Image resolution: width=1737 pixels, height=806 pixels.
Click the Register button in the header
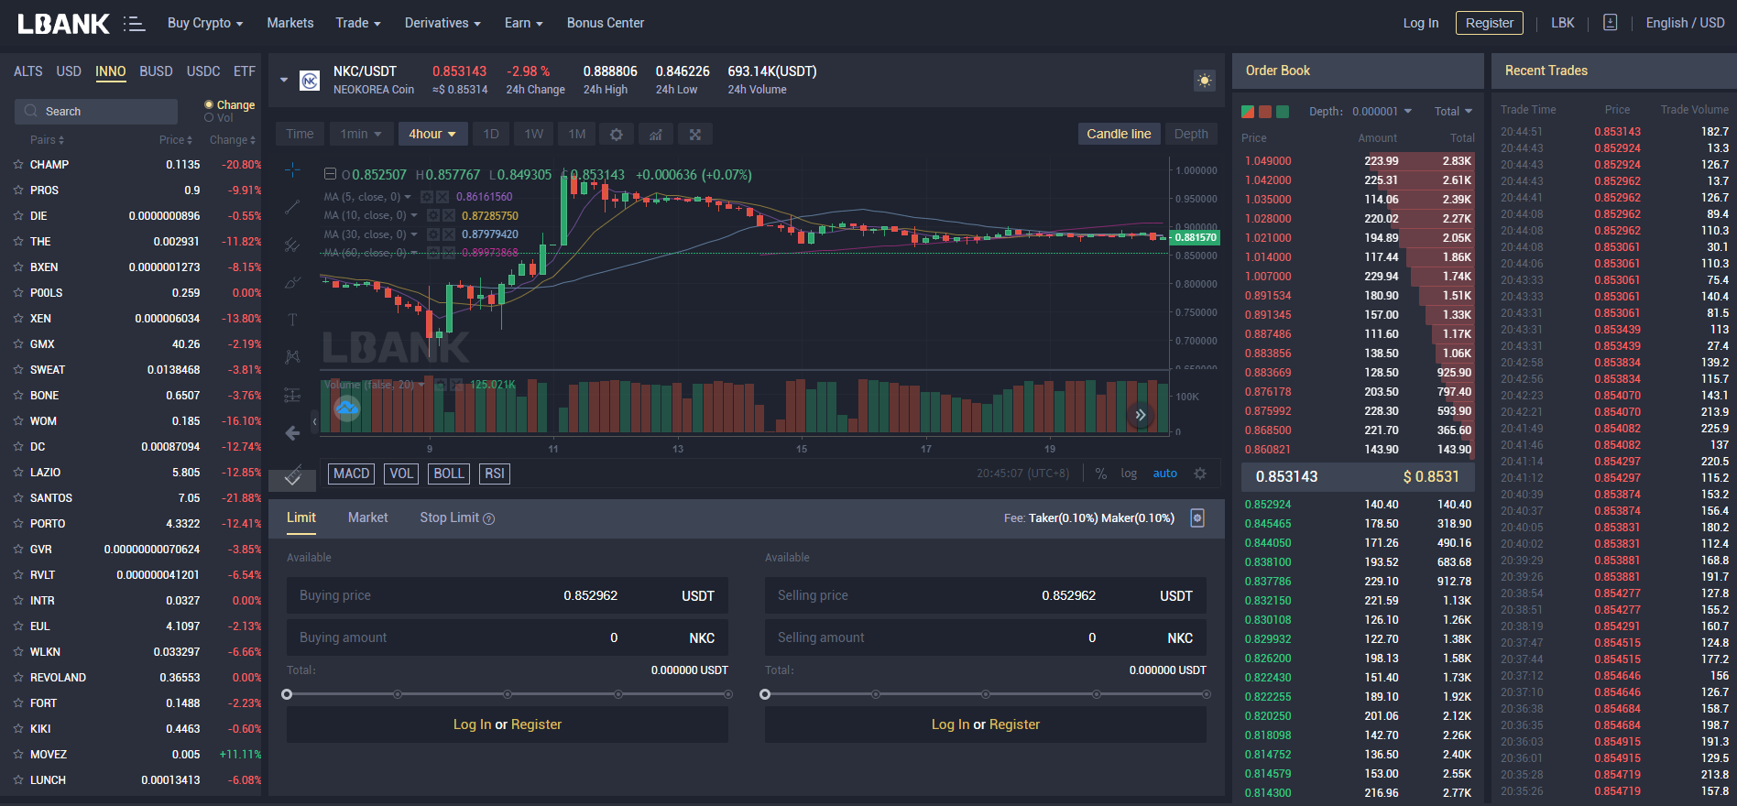(1489, 23)
